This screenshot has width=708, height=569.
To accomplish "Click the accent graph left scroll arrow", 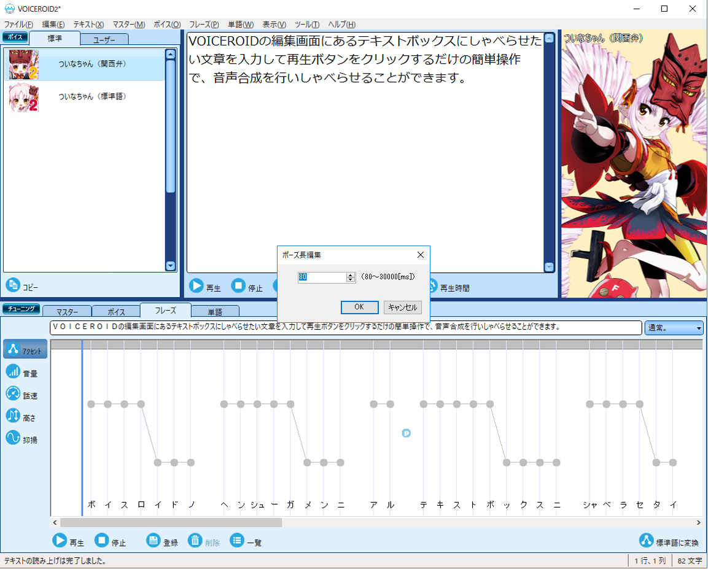I will [55, 522].
